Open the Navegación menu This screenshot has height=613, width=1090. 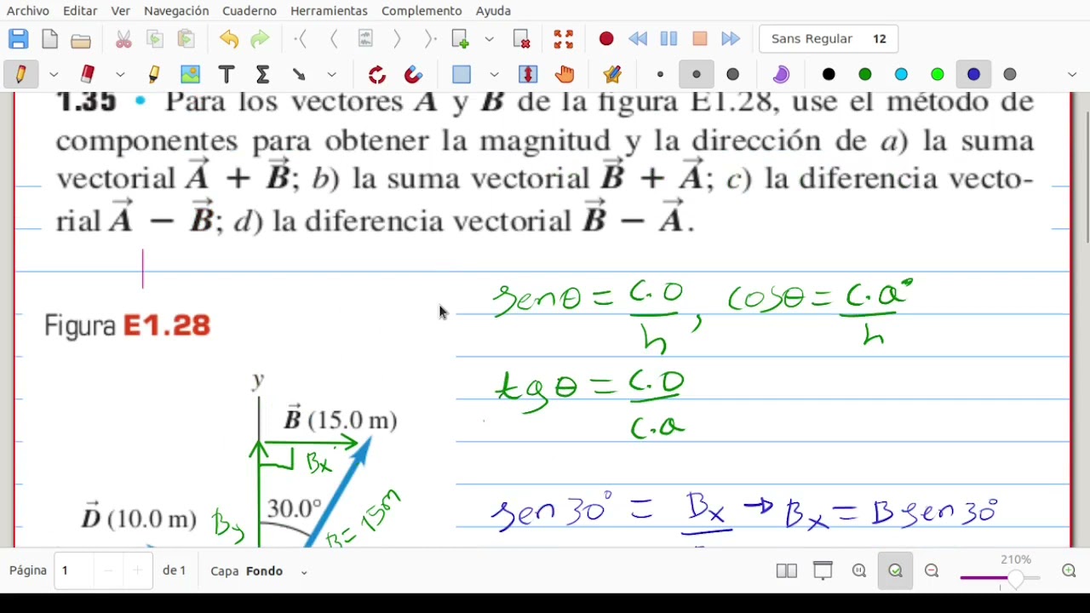[x=176, y=11]
